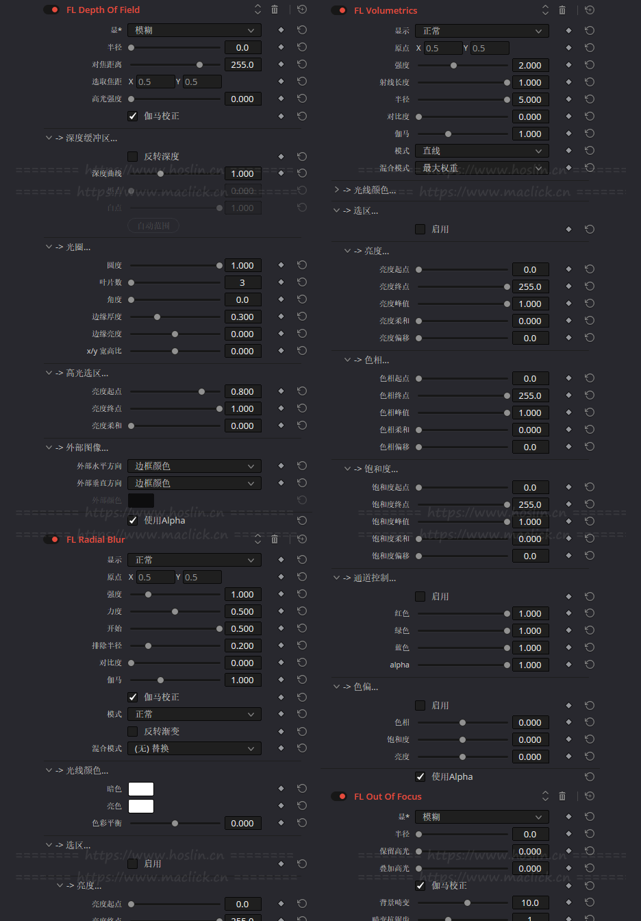The height and width of the screenshot is (921, 641).
Task: Click the 圆度 slider handle
Action: pos(219,265)
